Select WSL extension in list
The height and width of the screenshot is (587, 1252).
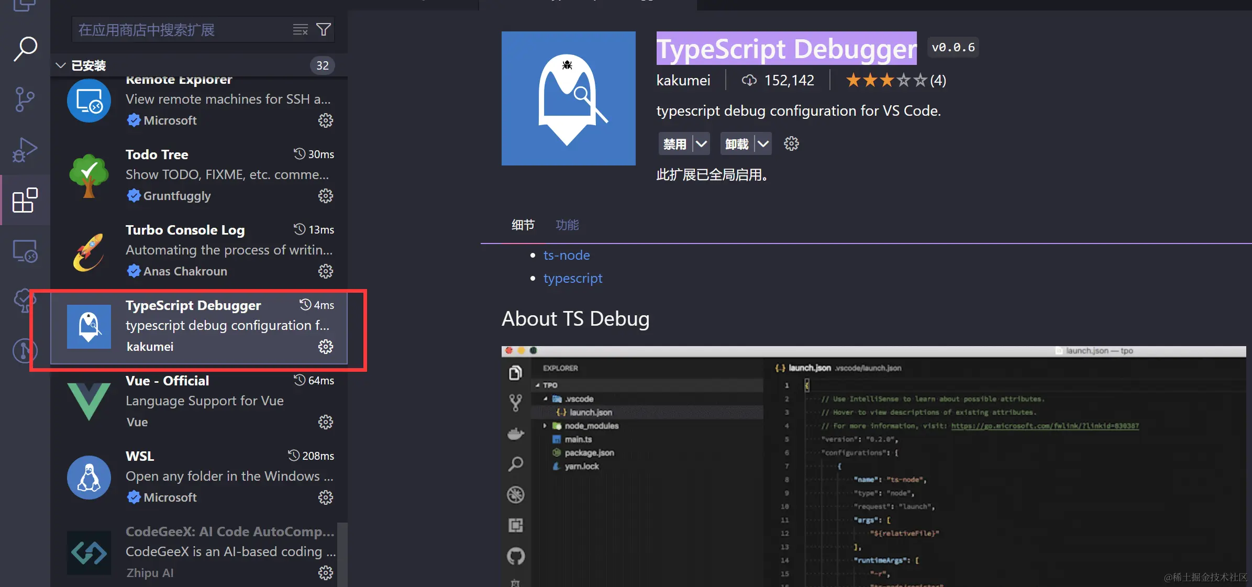(199, 477)
